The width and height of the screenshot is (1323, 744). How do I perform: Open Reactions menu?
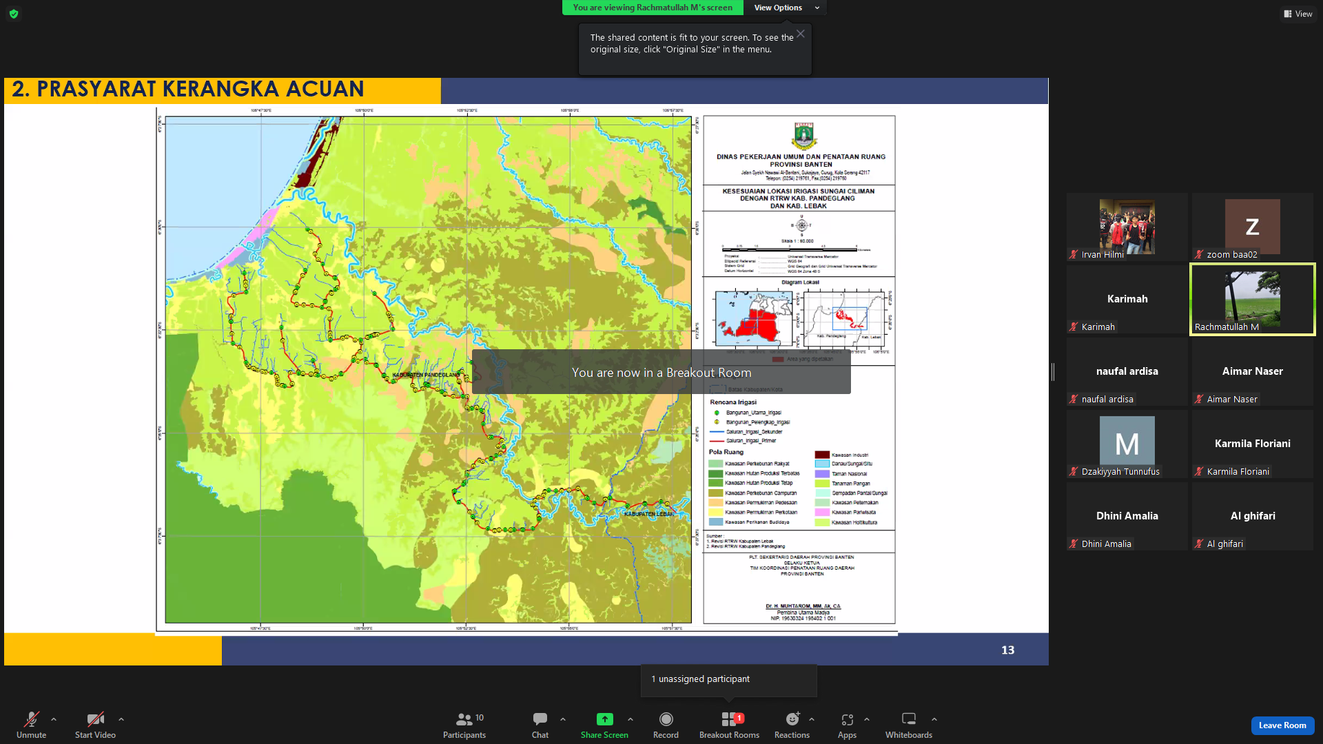[x=792, y=725]
